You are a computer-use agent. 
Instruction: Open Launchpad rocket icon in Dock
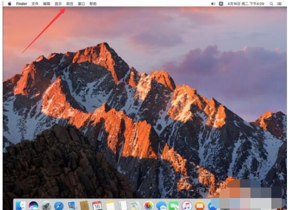tap(46, 206)
